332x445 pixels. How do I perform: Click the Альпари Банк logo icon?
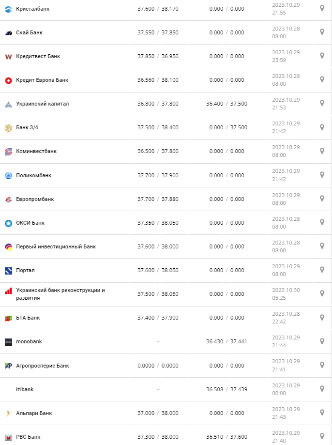point(8,413)
